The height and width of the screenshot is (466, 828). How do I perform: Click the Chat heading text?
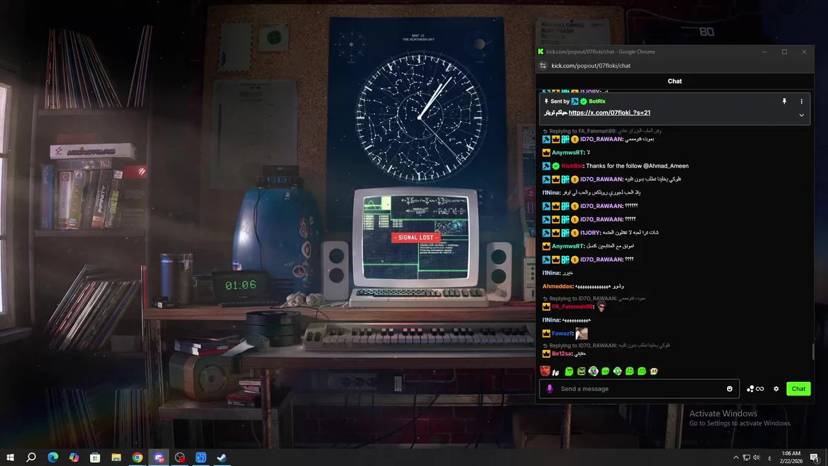675,81
